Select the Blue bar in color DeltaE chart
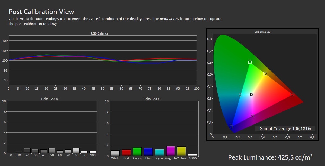Viewport: 325px width, 166px height. [148, 152]
